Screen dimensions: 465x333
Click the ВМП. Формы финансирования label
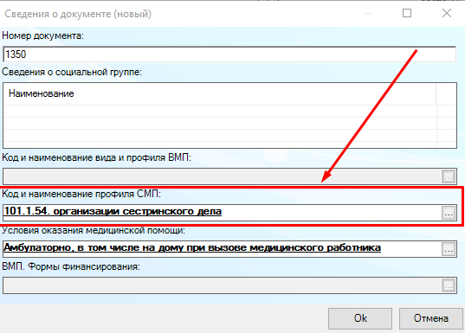71,266
